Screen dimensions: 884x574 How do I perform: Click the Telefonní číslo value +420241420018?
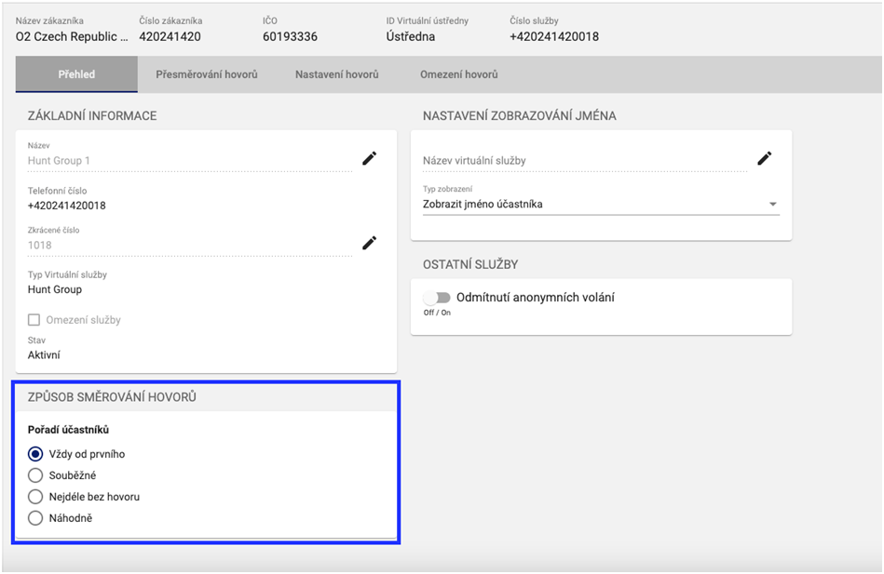tap(67, 206)
